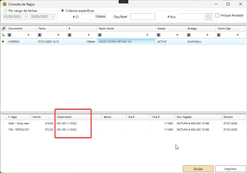247x173 pixels.
Task: Sort by the F. Pago column header
Action: (19, 117)
